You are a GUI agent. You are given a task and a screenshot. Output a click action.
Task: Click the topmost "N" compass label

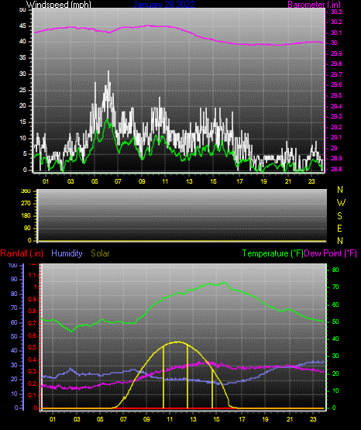340,190
